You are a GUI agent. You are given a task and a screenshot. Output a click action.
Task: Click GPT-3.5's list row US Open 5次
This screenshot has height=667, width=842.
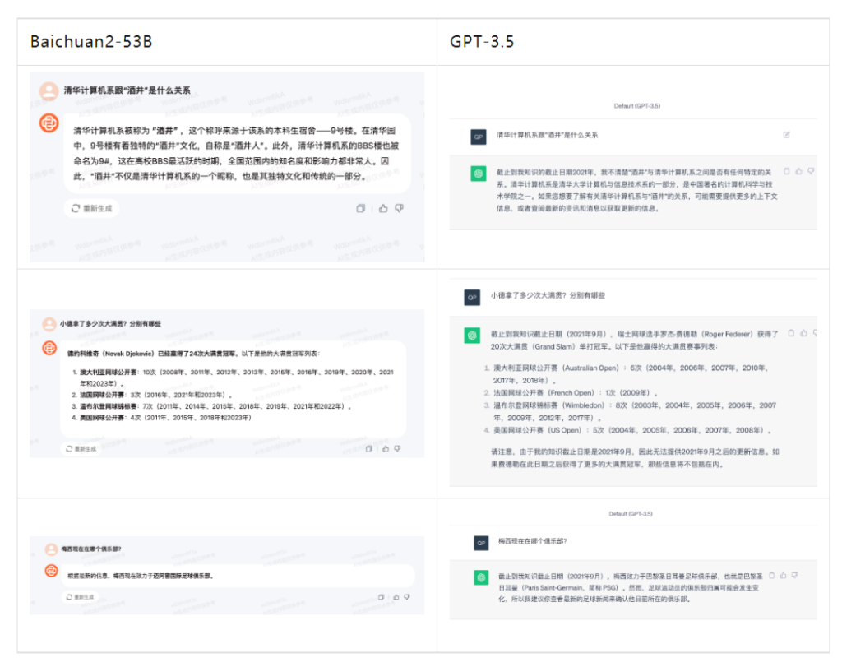[x=627, y=430]
